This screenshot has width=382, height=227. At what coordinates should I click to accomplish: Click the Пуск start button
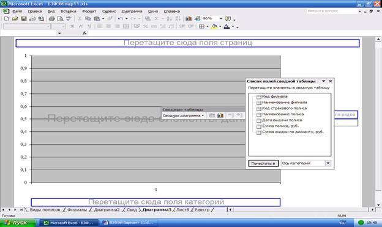coord(18,223)
